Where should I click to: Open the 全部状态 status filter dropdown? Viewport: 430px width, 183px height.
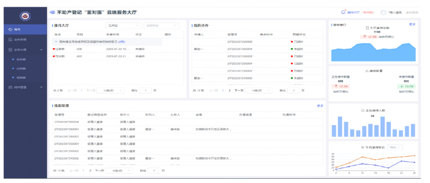click(161, 25)
